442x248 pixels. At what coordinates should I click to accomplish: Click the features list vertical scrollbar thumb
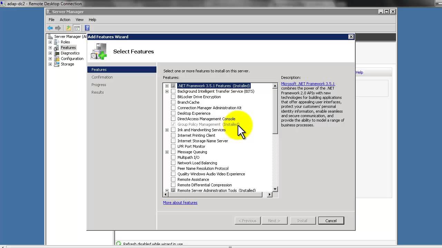click(275, 111)
